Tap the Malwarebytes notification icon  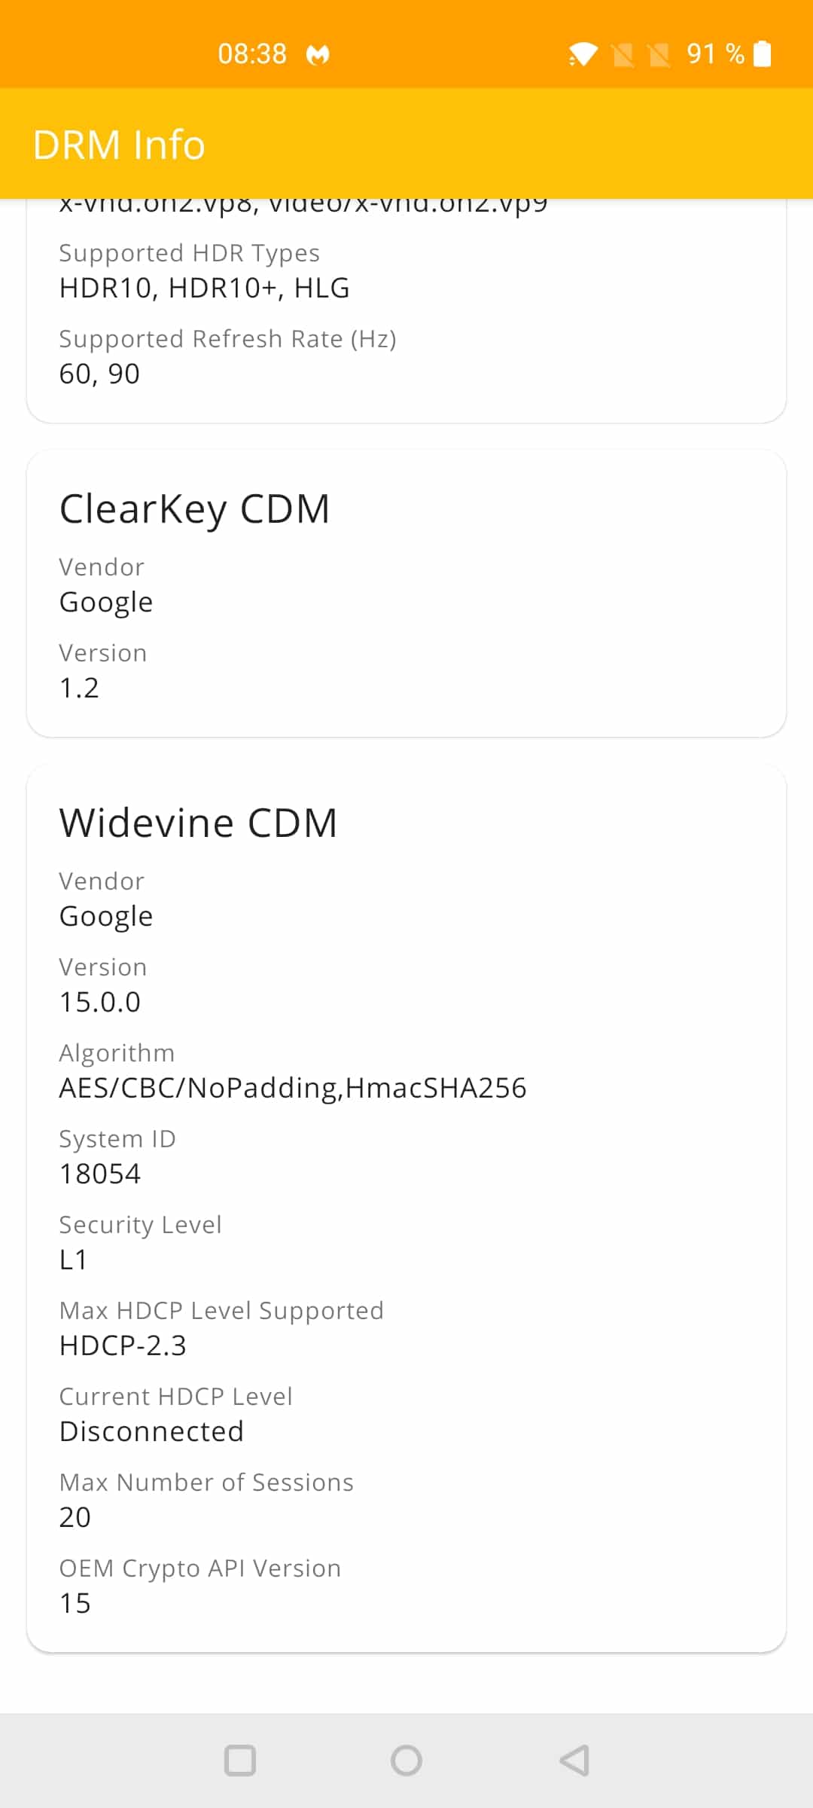318,55
